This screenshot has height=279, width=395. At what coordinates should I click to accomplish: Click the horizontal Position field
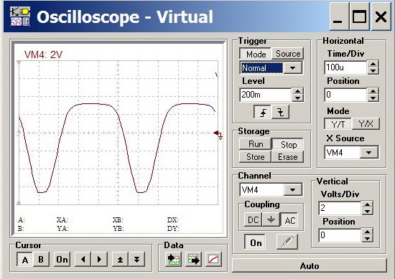(345, 95)
